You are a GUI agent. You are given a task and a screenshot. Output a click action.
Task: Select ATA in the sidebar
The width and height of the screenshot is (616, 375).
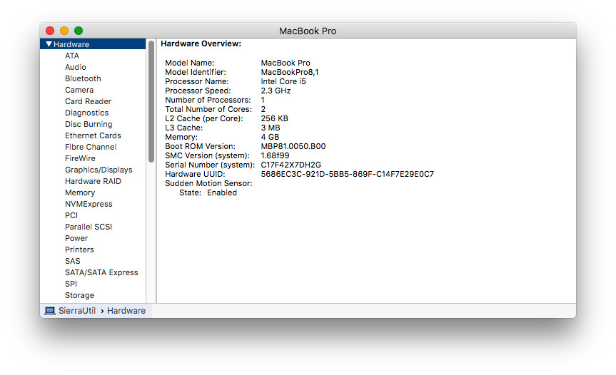[72, 56]
